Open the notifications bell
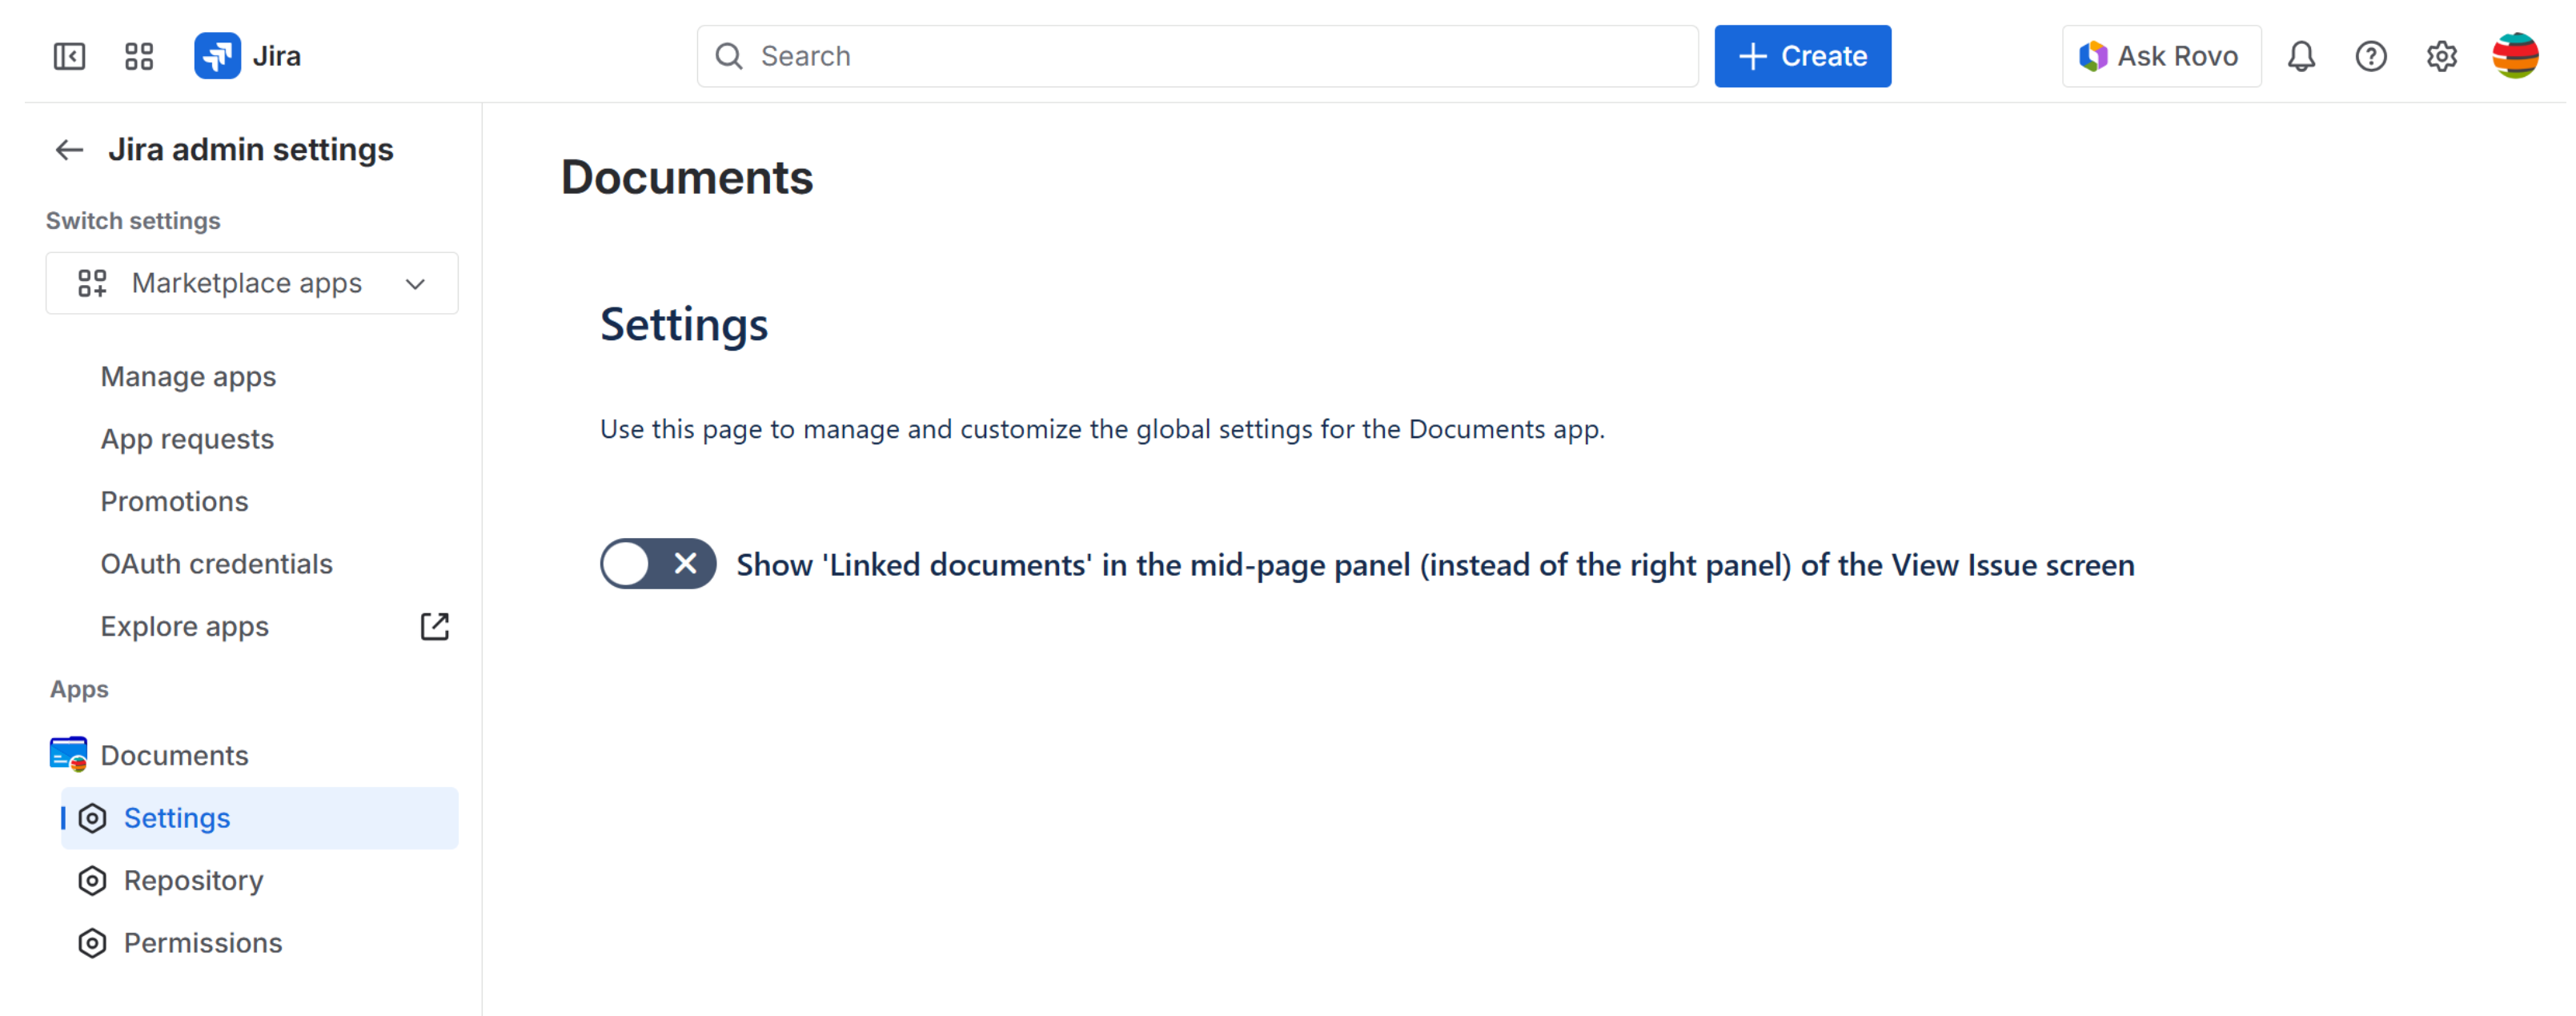The height and width of the screenshot is (1016, 2576). pos(2301,56)
